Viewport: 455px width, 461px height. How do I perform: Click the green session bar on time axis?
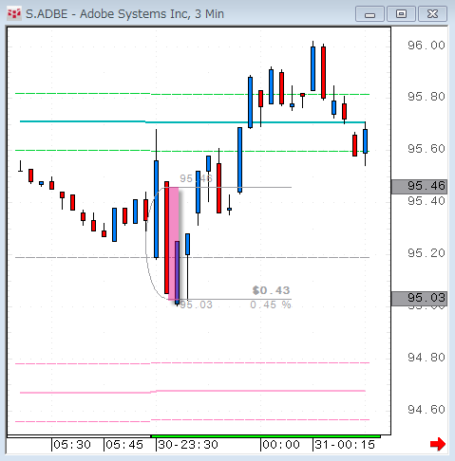[x=266, y=436]
